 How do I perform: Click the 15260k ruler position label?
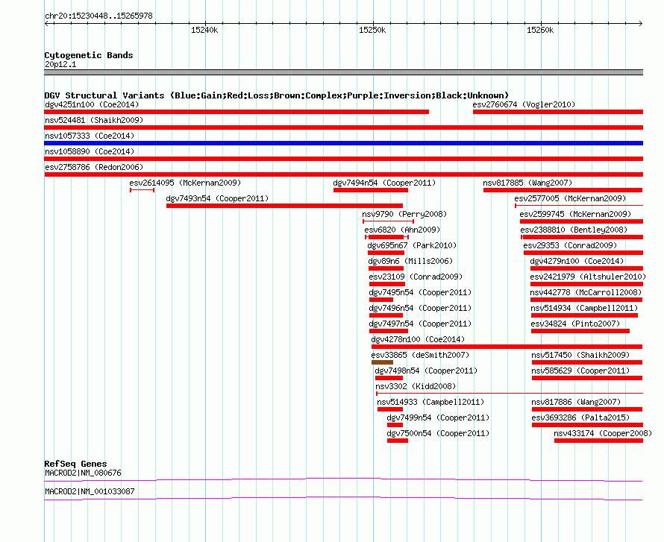(x=540, y=30)
